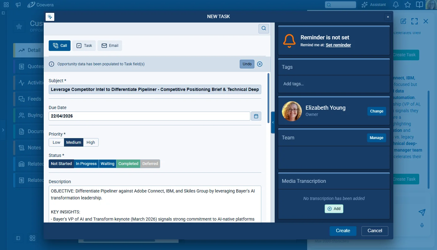This screenshot has height=250, width=437.
Task: Open the Activities tab in background page
Action: click(x=29, y=82)
